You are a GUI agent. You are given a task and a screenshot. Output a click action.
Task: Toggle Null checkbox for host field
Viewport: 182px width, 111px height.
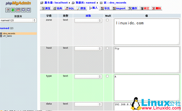tap(107, 48)
